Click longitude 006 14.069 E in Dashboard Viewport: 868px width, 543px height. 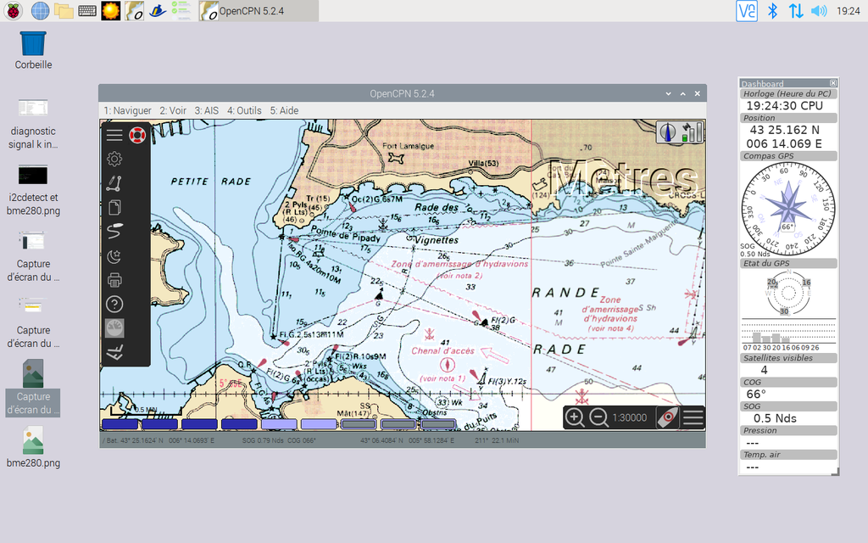[784, 143]
